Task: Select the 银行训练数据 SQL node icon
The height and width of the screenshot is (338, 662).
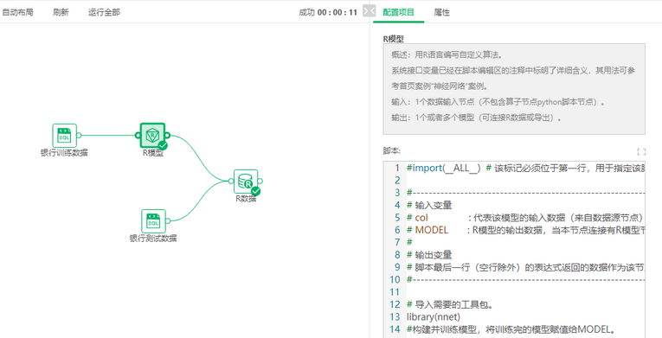Action: (x=65, y=136)
